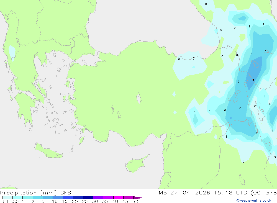Click the legend label "10"
This screenshot has width=277, height=203.
pyautogui.click(x=55, y=201)
